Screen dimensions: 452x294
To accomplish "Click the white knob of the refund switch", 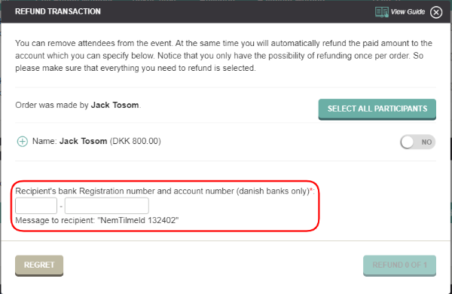I will [408, 142].
